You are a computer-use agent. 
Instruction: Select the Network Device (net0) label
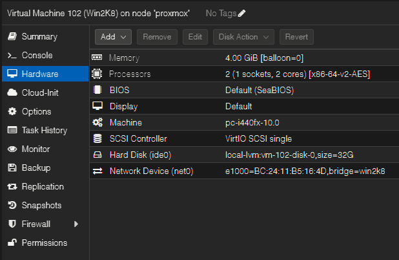pos(152,171)
